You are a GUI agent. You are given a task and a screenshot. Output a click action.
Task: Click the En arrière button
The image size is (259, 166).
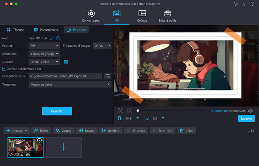click(x=163, y=131)
